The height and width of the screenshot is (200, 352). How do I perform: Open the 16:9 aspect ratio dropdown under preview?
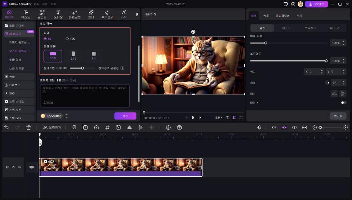tap(218, 117)
